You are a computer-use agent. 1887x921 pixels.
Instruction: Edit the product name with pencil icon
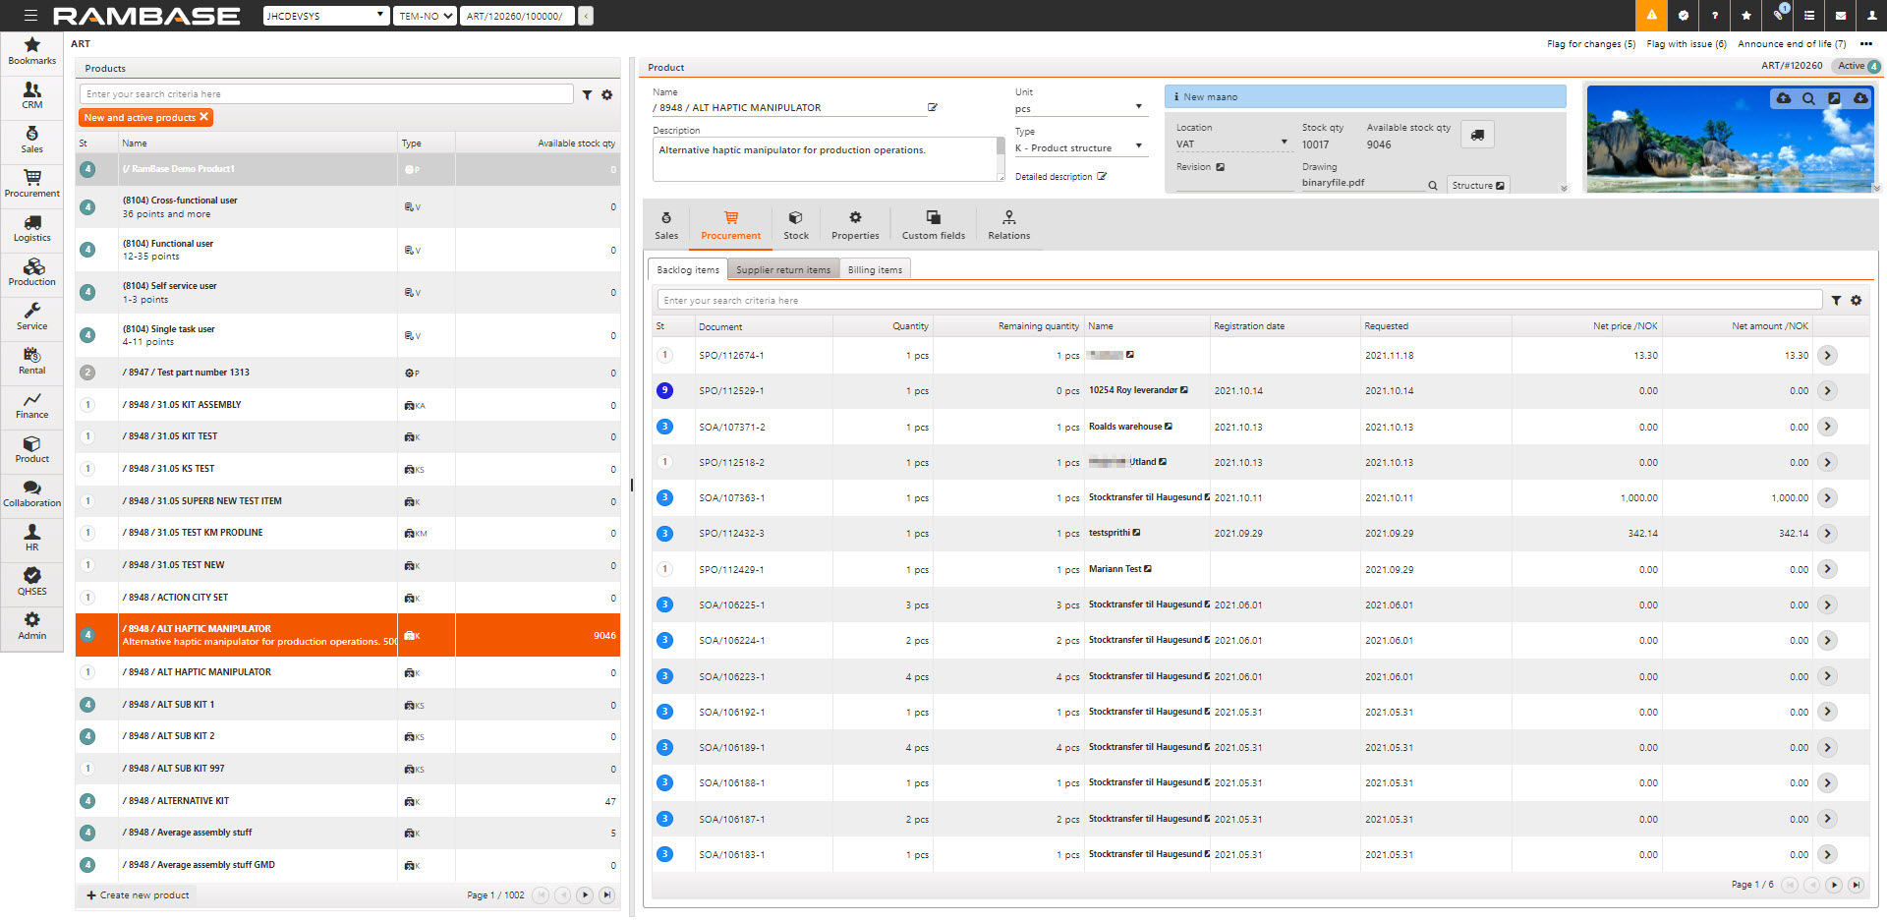point(933,108)
